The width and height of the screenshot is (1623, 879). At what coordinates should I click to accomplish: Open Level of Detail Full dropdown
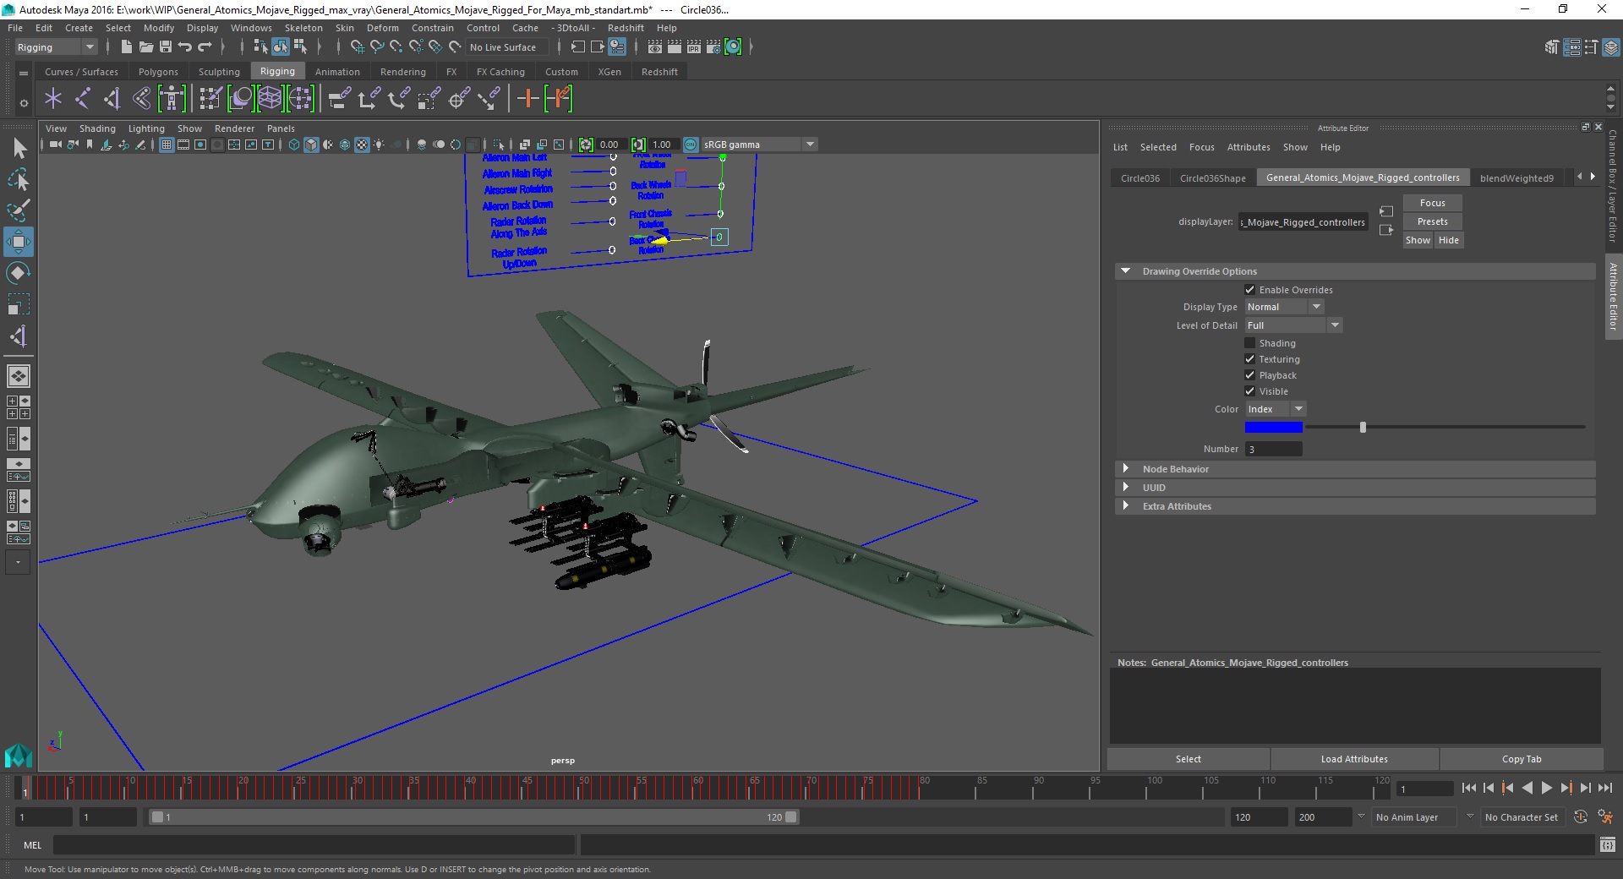1293,325
